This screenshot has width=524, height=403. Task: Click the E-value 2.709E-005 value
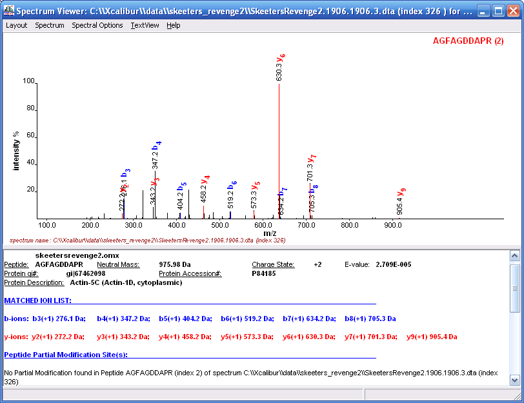(394, 264)
